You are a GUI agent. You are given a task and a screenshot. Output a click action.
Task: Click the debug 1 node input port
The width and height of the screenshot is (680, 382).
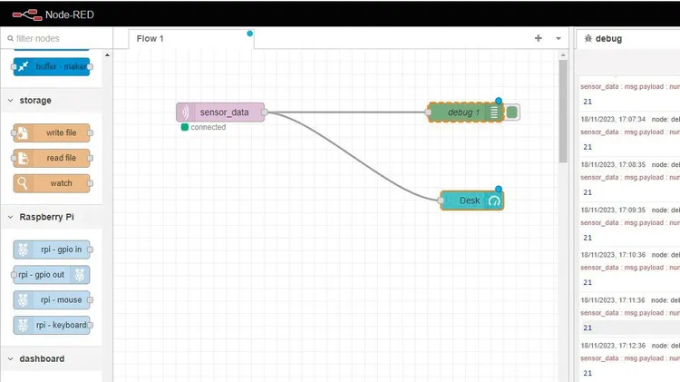428,113
